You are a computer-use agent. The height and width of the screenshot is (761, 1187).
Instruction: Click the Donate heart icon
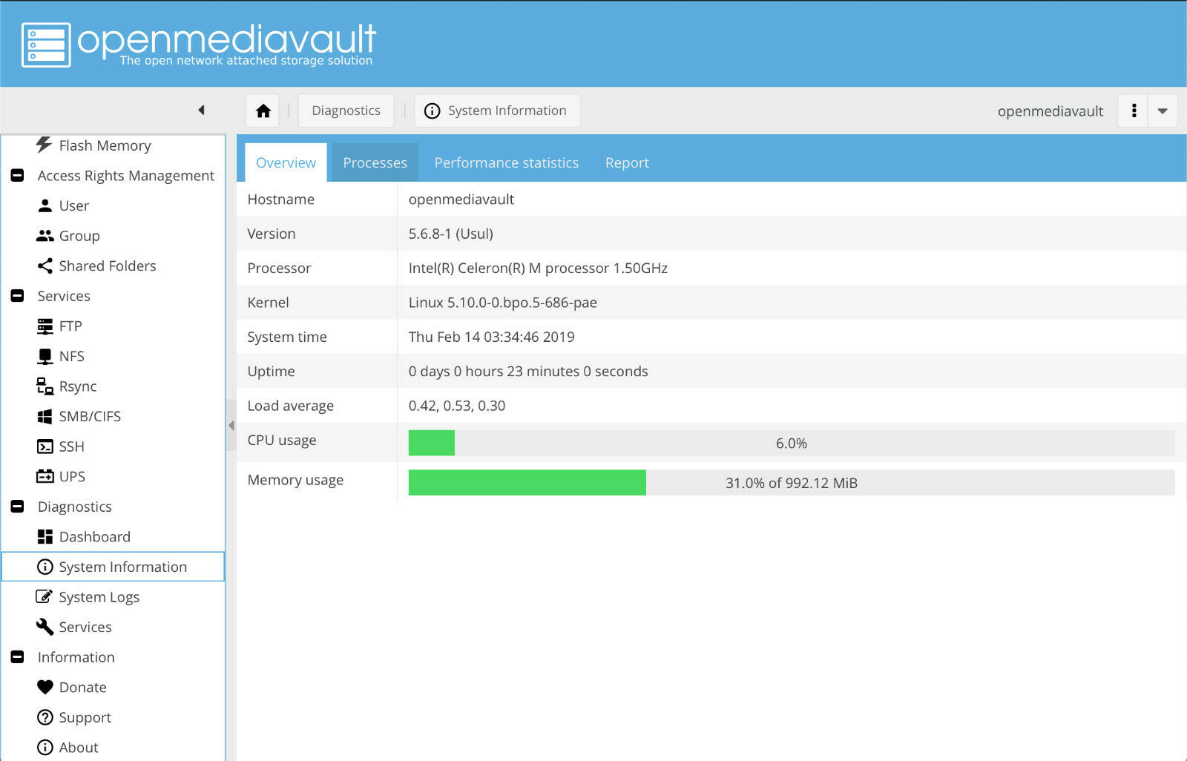(x=45, y=687)
